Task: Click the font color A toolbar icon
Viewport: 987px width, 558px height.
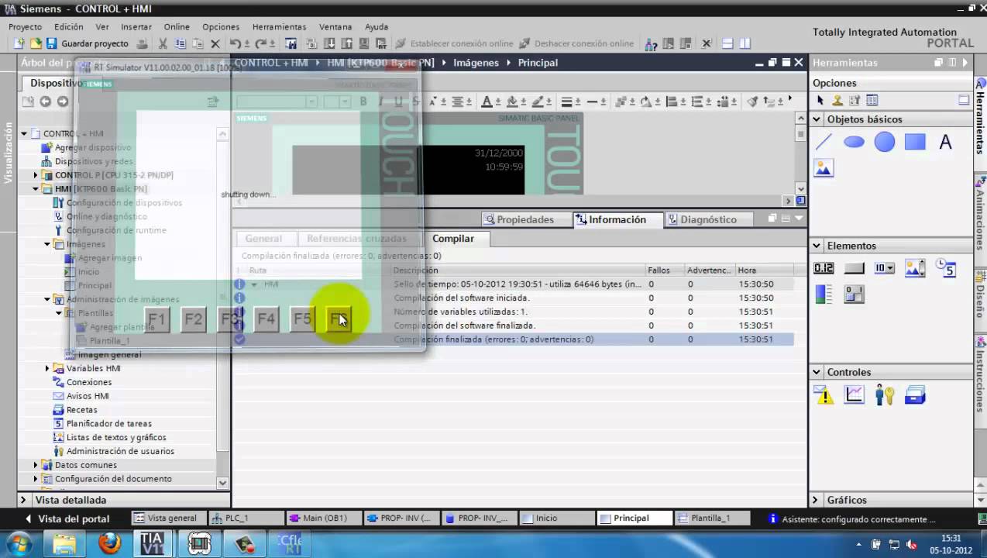Action: [487, 102]
